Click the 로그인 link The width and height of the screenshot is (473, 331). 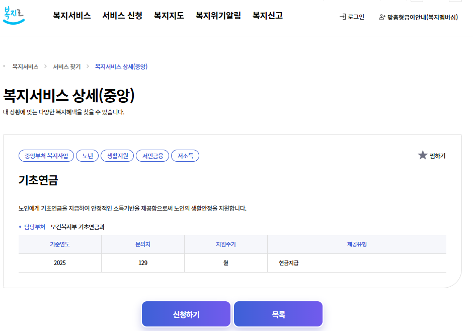pos(356,17)
